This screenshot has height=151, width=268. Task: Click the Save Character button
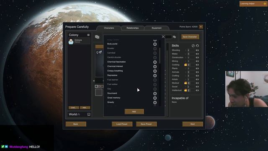[190, 37]
